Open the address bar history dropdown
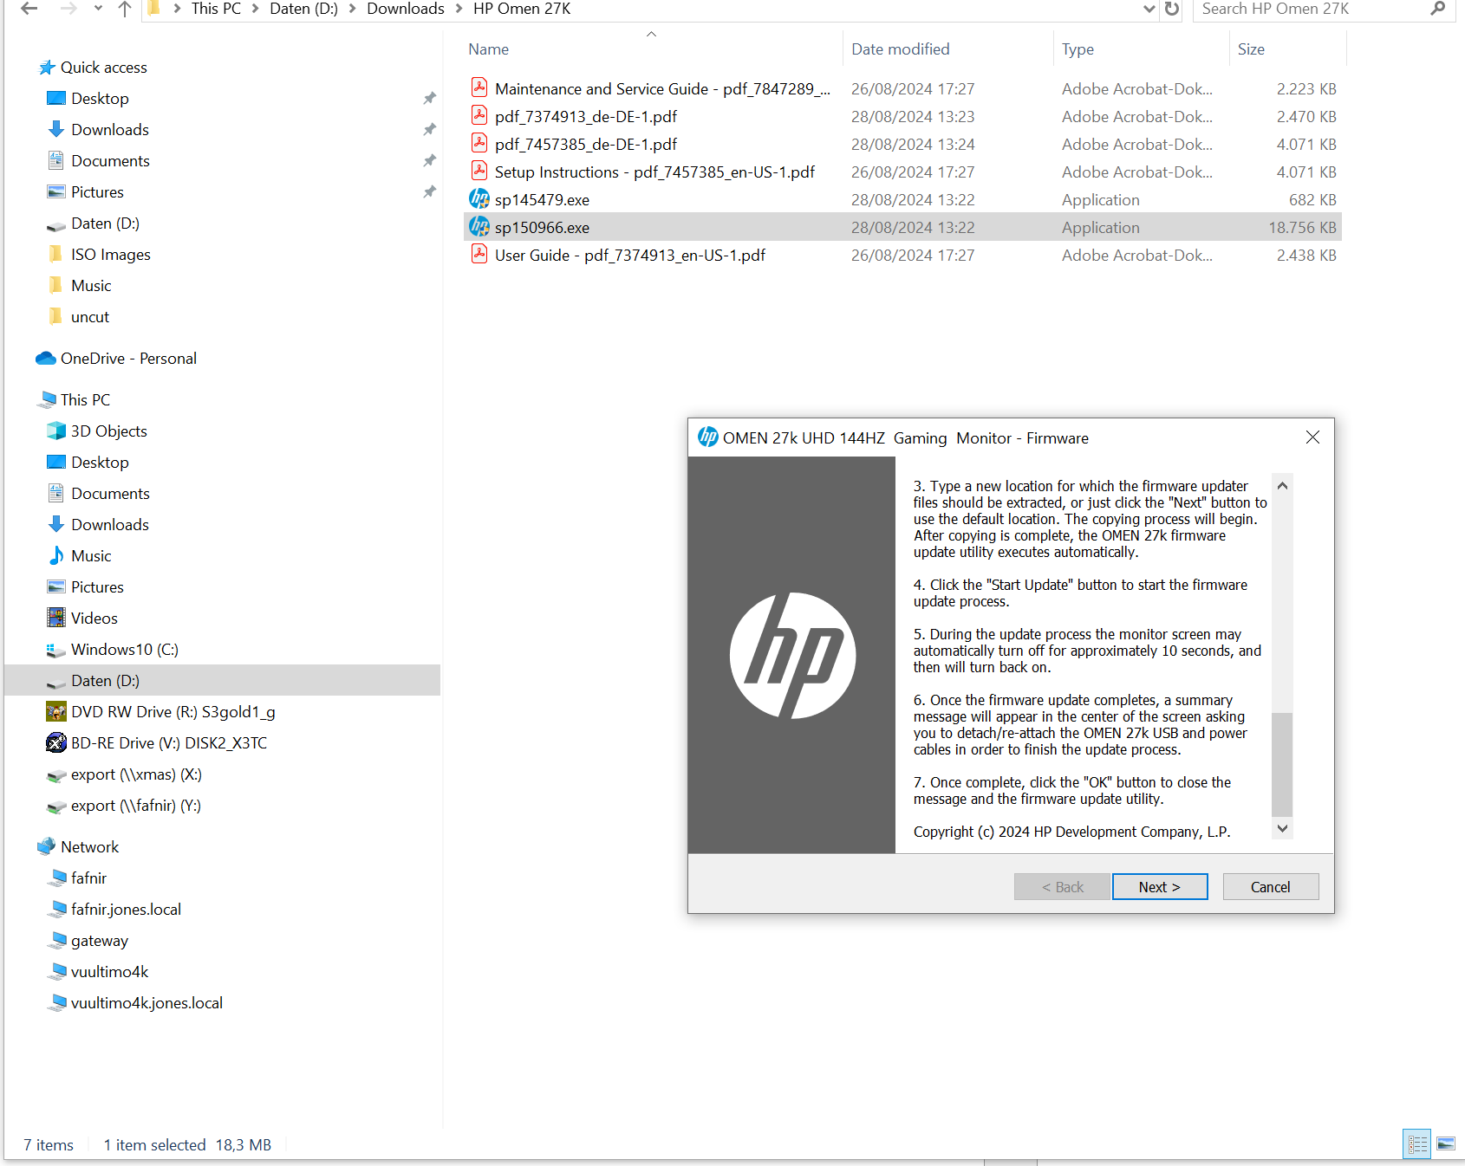 (x=1149, y=10)
